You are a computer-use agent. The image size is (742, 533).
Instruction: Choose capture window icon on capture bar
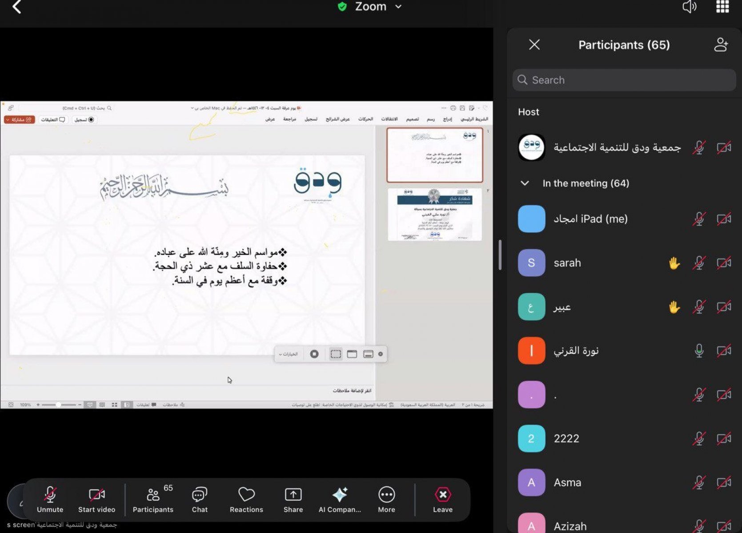tap(352, 354)
